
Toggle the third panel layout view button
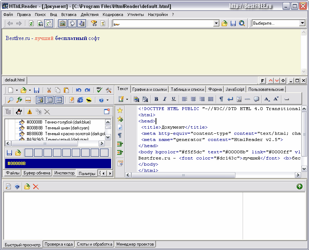58,100
